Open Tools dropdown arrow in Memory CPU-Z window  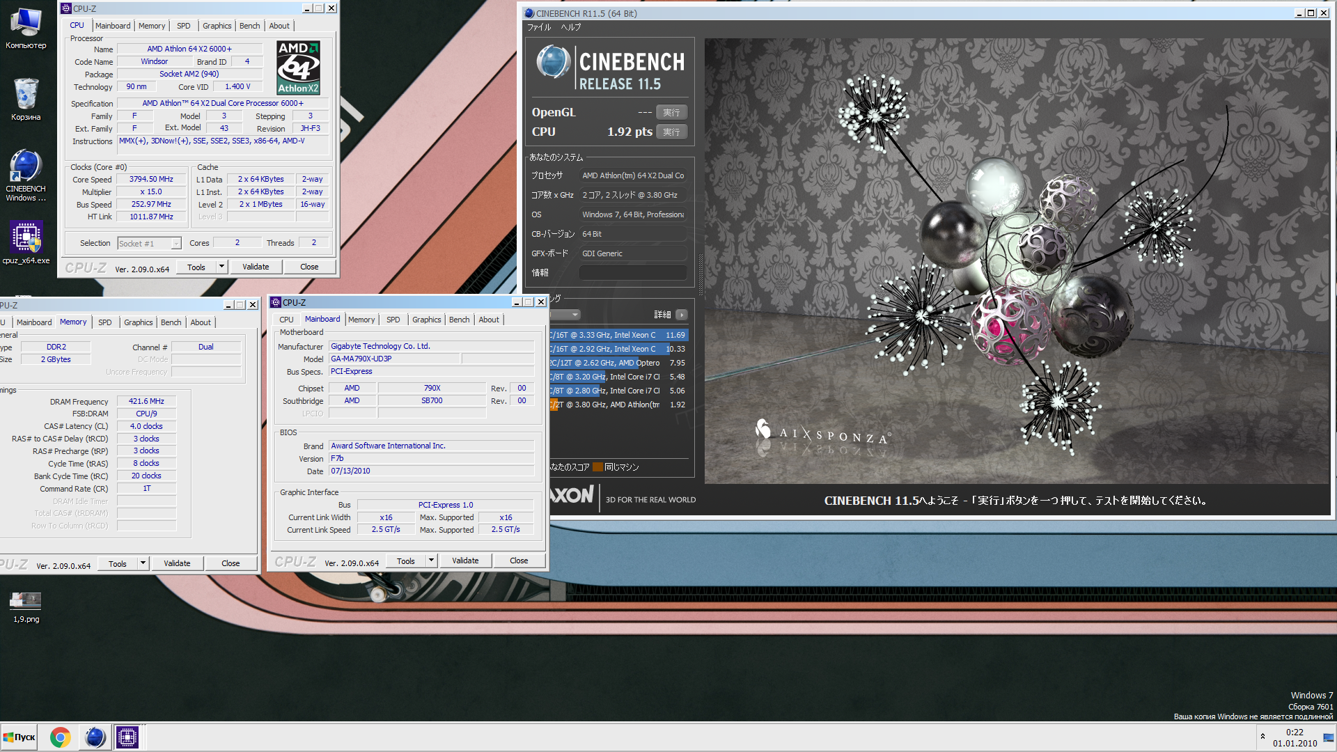point(143,563)
